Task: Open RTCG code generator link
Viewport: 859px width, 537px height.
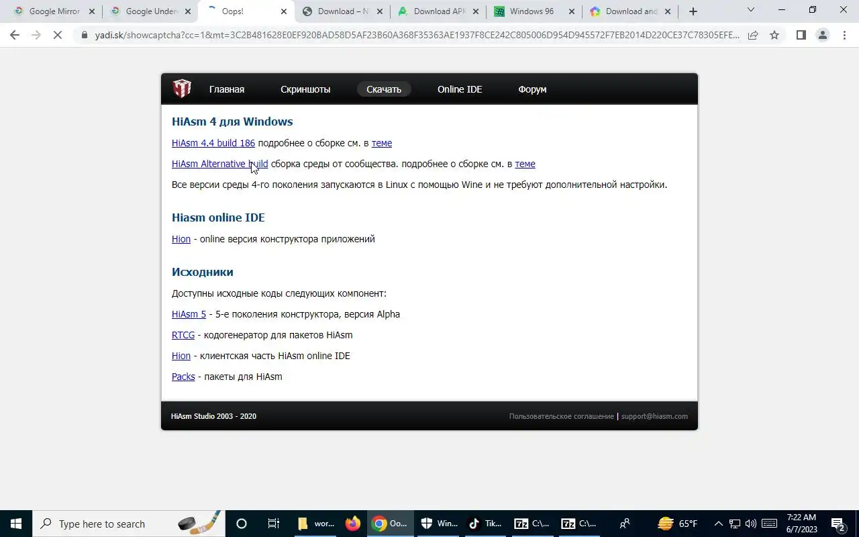Action: 183,335
